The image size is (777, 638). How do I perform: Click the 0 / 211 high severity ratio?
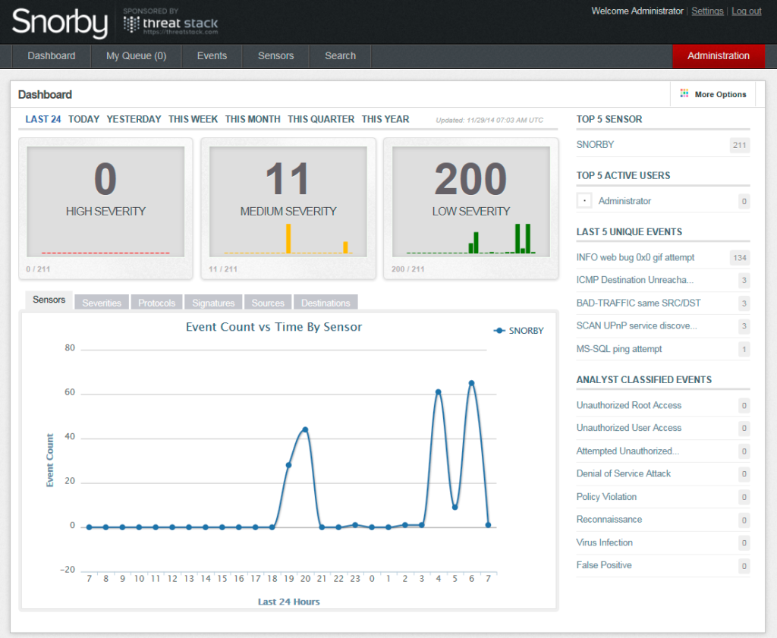(x=38, y=269)
